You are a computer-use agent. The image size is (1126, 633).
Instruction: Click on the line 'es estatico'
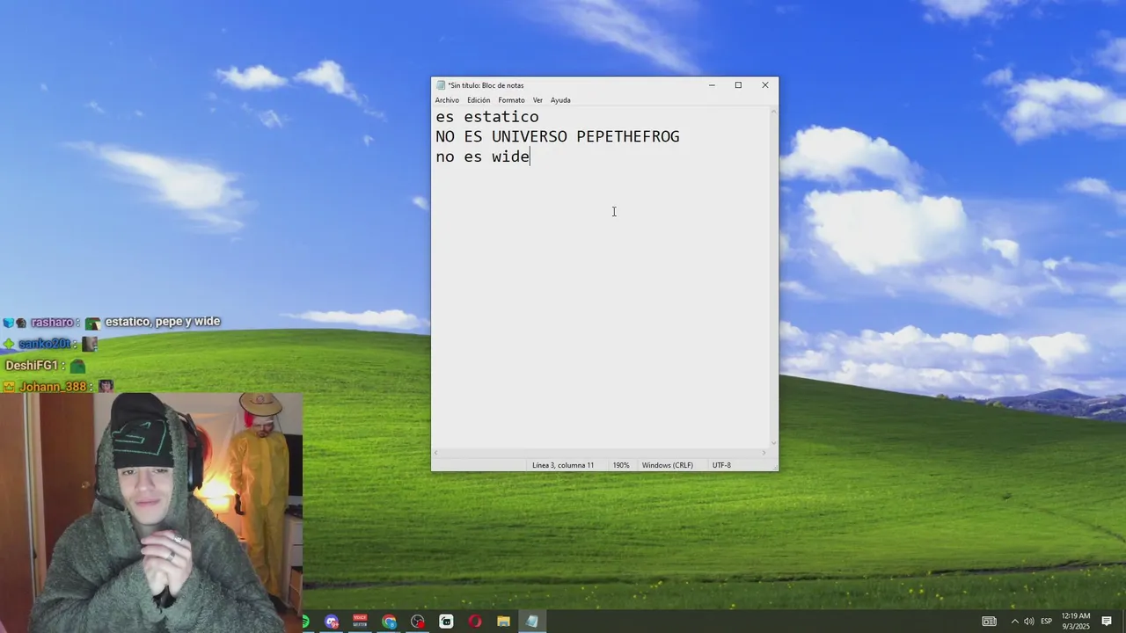pyautogui.click(x=487, y=117)
